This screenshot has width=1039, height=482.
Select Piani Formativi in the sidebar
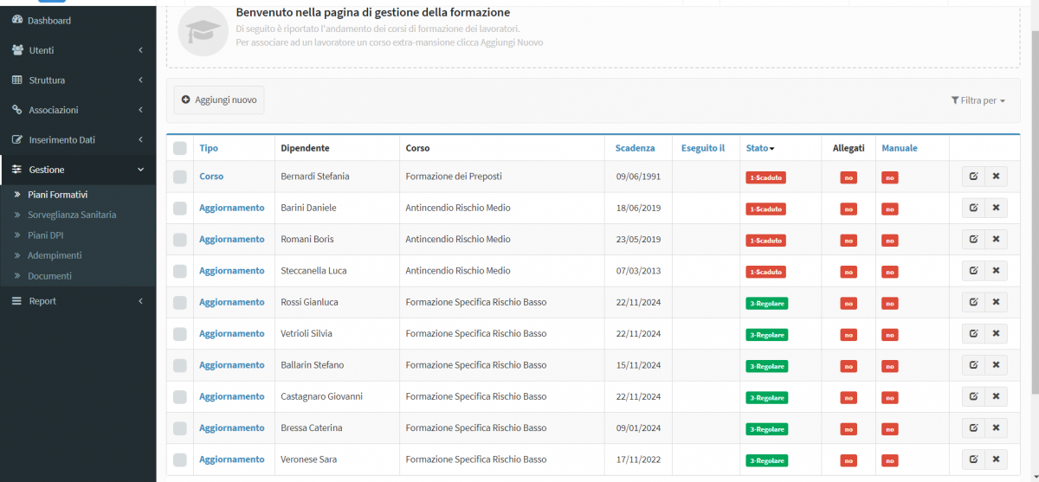[x=57, y=195]
